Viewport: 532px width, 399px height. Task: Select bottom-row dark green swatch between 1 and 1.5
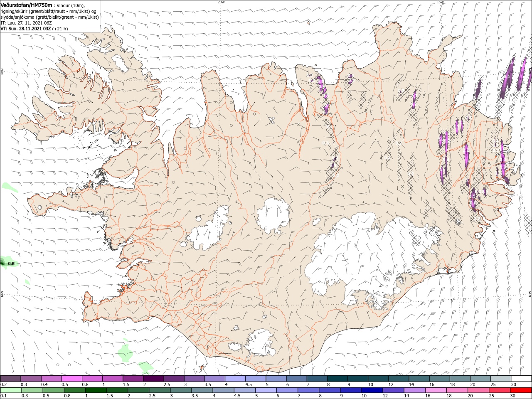point(96,390)
